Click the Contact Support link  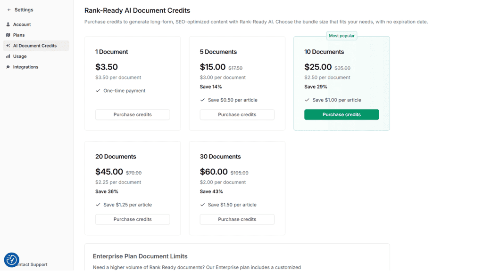(x=33, y=264)
